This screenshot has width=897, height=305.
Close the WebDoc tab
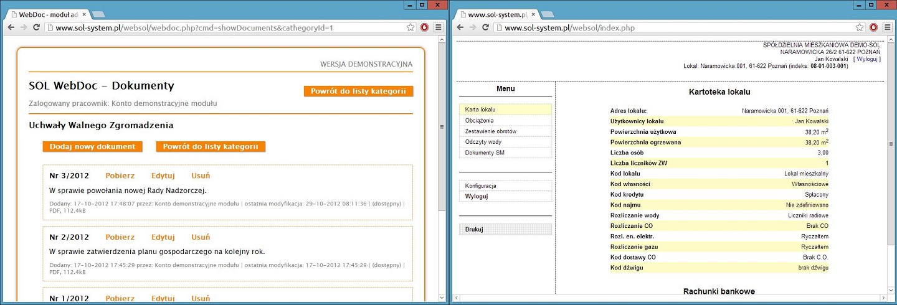point(84,14)
